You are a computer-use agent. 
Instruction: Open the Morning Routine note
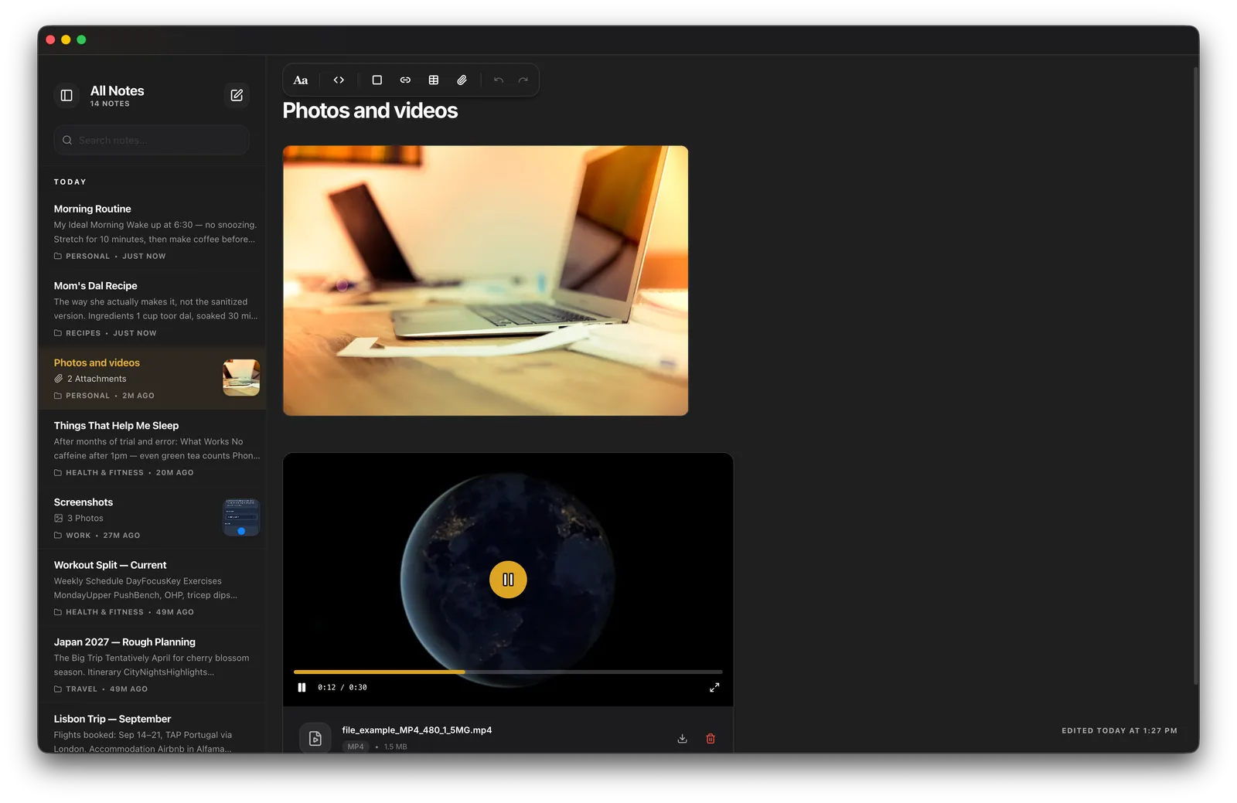pos(152,232)
